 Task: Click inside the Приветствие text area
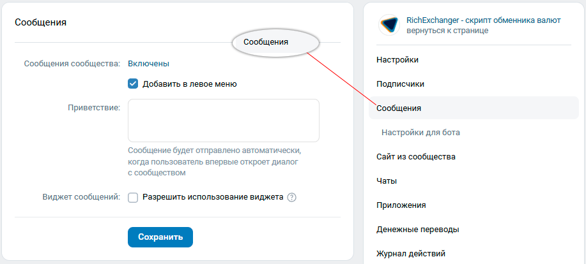(x=224, y=121)
